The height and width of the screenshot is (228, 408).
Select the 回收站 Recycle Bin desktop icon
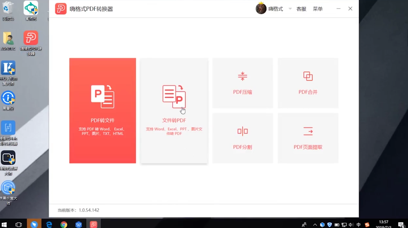coord(8,10)
